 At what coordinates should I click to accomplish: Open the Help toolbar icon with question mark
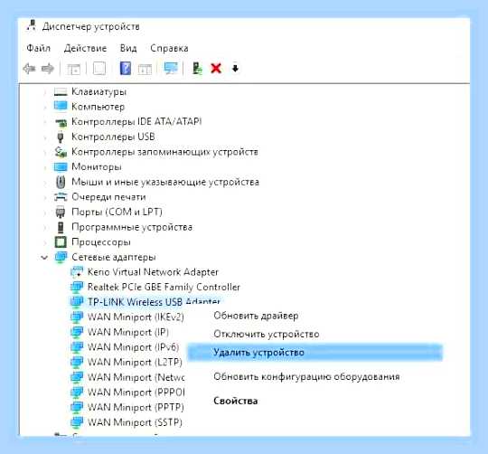(x=125, y=68)
